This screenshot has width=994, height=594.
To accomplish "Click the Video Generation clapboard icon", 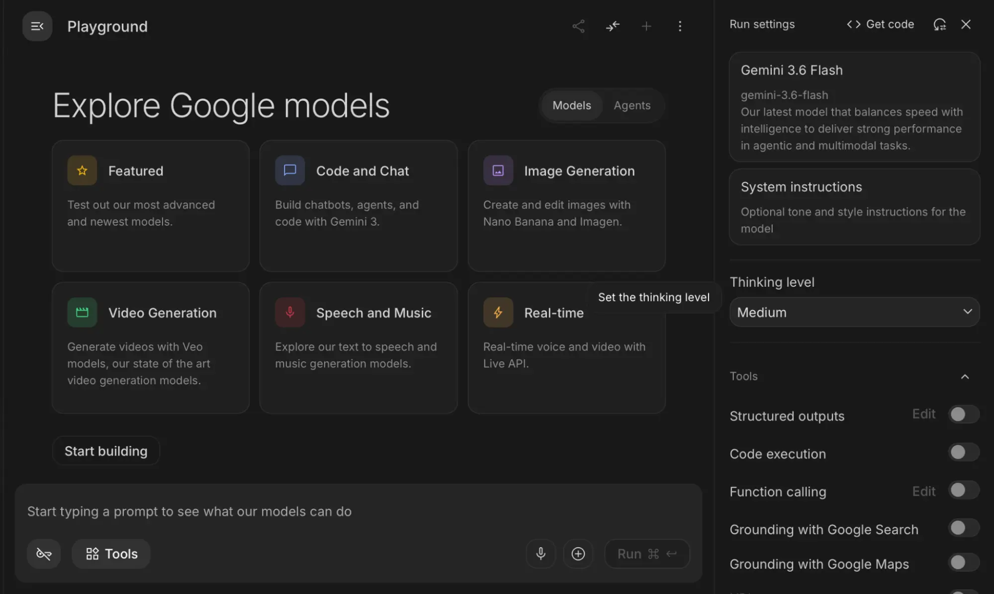I will coord(82,312).
